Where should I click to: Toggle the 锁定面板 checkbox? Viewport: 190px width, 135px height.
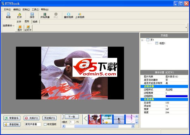[45, 124]
